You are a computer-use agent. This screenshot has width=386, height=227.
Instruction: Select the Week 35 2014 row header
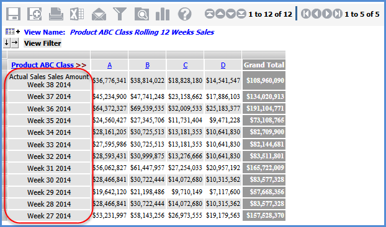(49, 121)
